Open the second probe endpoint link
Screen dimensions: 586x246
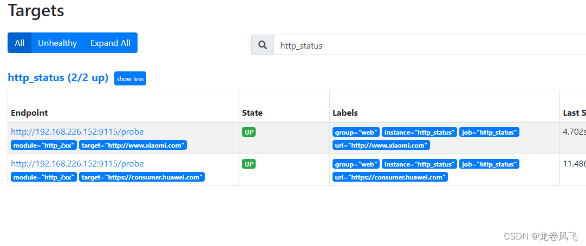77,163
